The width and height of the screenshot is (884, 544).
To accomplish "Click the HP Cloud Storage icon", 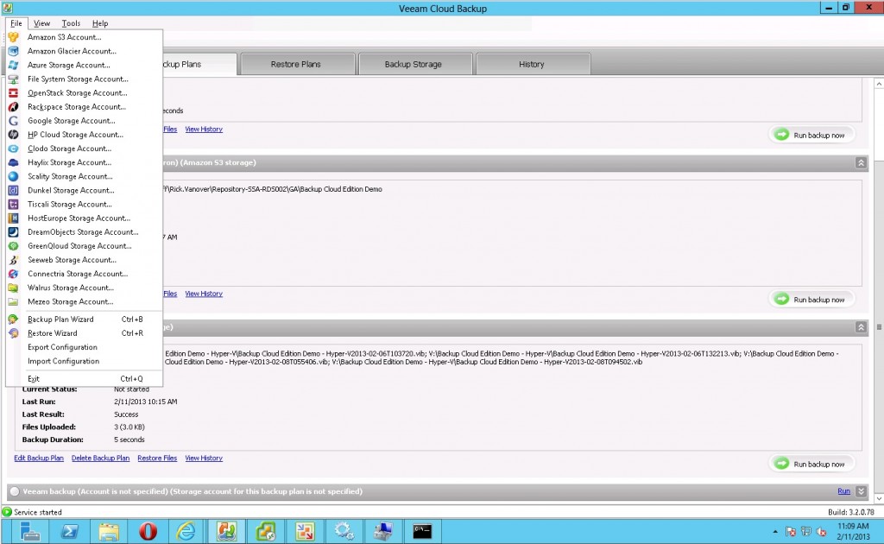I will 14,135.
